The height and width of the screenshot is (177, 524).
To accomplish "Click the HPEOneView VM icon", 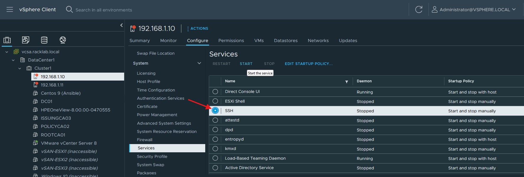I will tap(35, 110).
